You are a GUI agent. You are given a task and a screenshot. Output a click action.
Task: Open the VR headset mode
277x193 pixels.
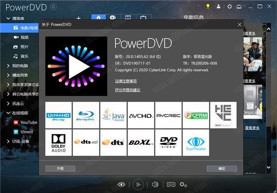[170, 184]
